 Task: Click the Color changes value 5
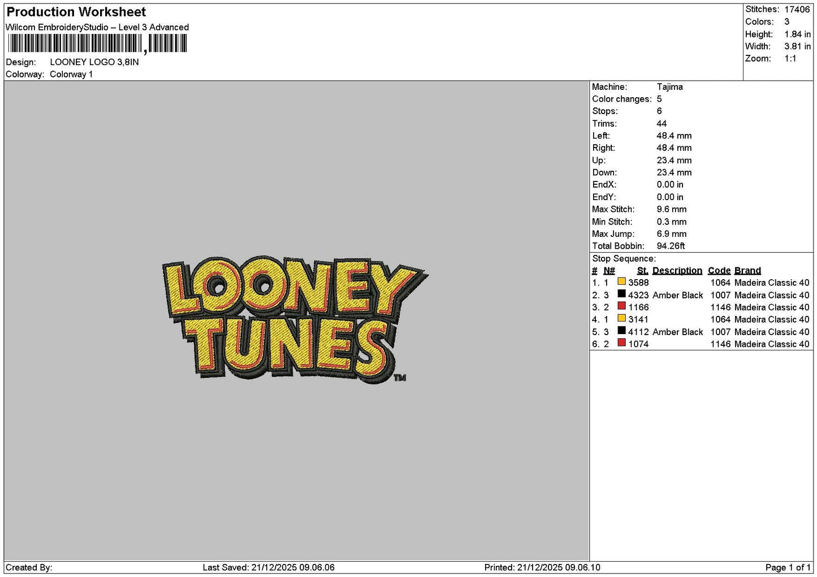659,99
